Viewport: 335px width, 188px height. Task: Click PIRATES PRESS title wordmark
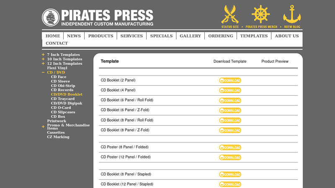pyautogui.click(x=107, y=15)
